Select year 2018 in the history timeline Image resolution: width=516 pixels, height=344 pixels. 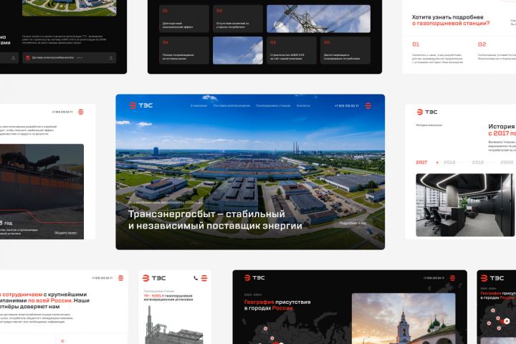pos(449,162)
